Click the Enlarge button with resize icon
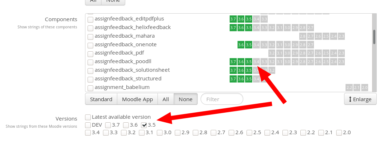385x141 pixels. coord(360,99)
